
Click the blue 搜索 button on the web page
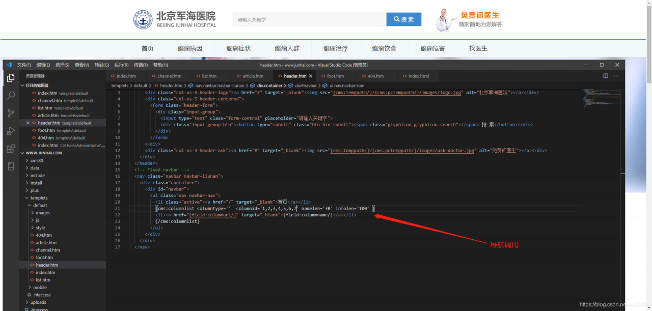(404, 19)
